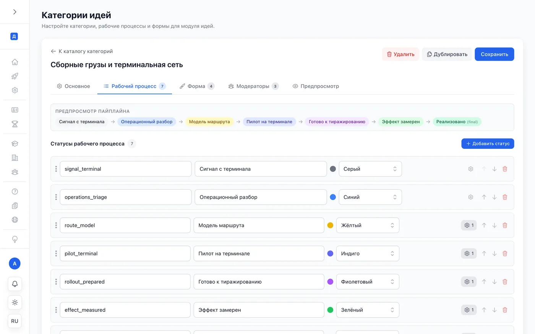Open the trophy icon in the sidebar
The width and height of the screenshot is (535, 334).
[15, 124]
